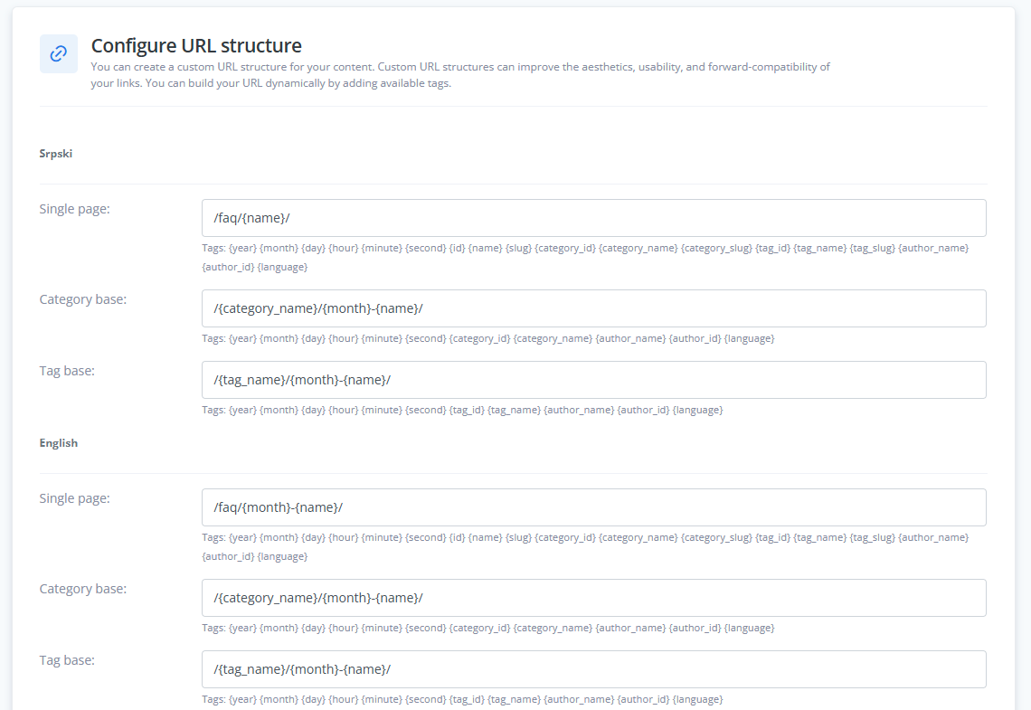Click the Single page label under Srpski
Viewport: 1031px width, 710px height.
[x=74, y=209]
